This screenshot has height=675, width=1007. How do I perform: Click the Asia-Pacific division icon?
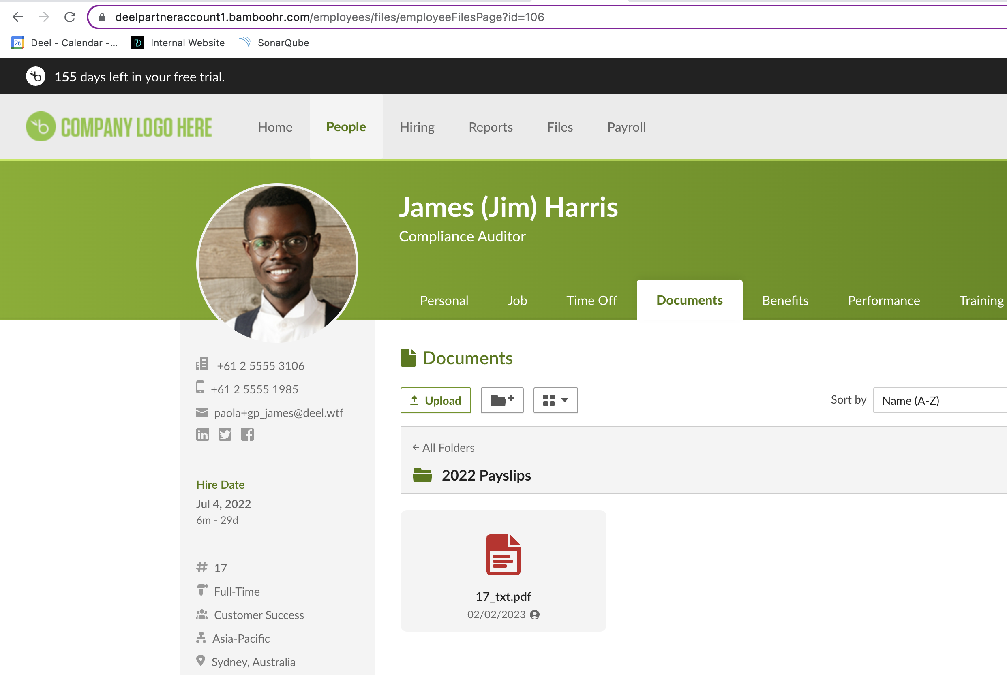[201, 638]
